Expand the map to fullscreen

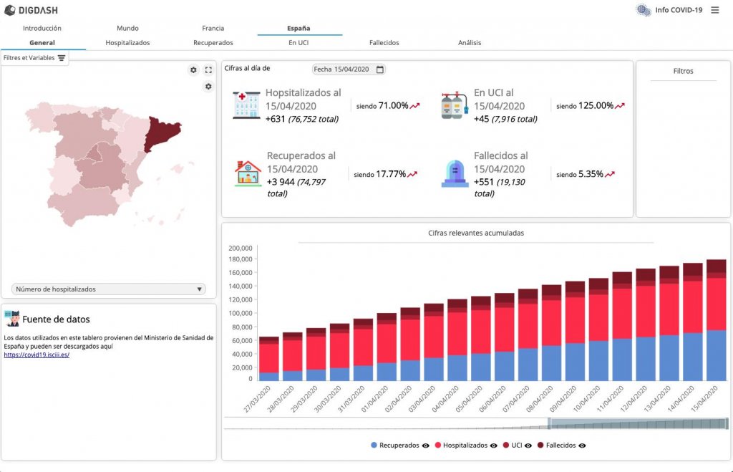click(208, 70)
